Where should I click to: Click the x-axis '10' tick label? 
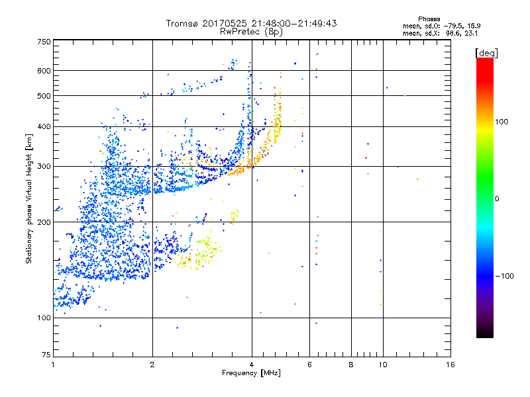[x=383, y=365]
